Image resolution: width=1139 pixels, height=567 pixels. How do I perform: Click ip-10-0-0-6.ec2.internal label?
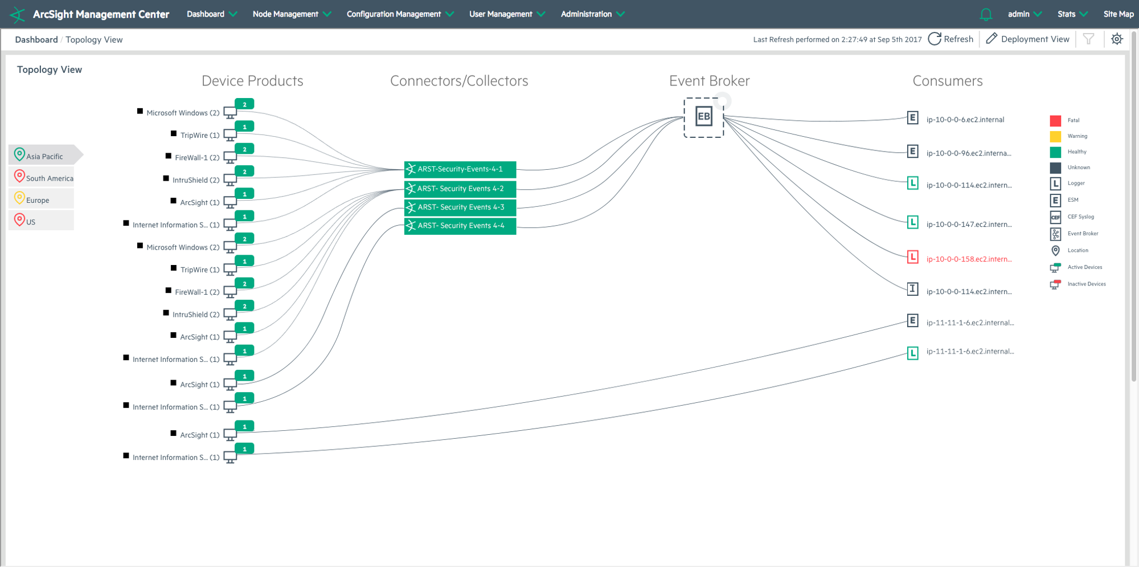point(965,120)
